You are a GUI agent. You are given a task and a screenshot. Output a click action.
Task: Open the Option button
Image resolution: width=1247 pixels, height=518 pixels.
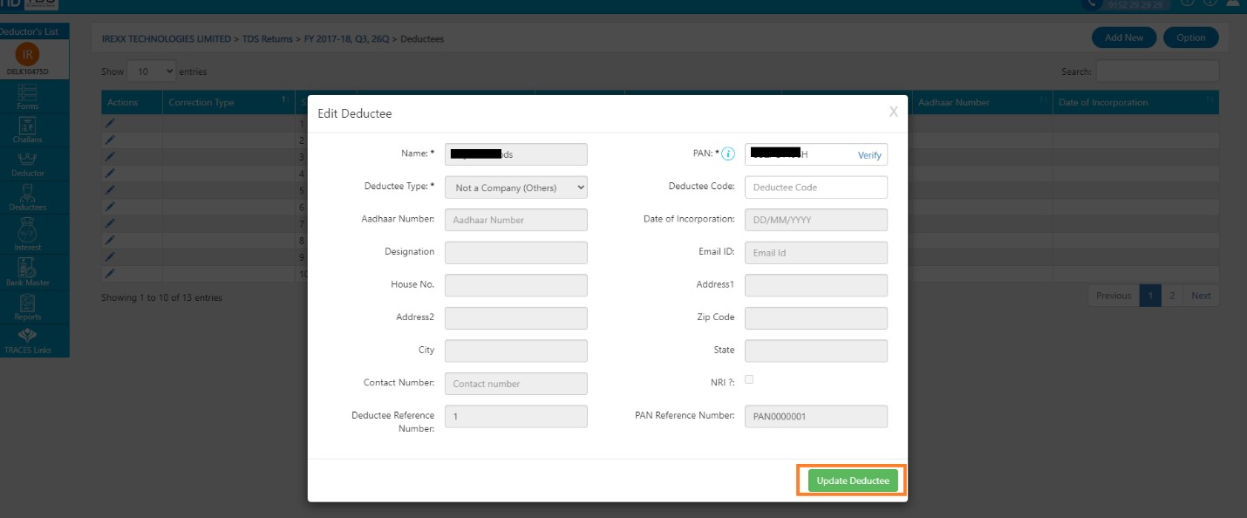[1190, 37]
